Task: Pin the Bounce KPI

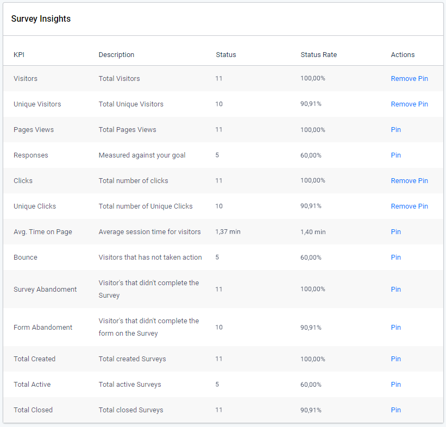Action: coord(395,257)
